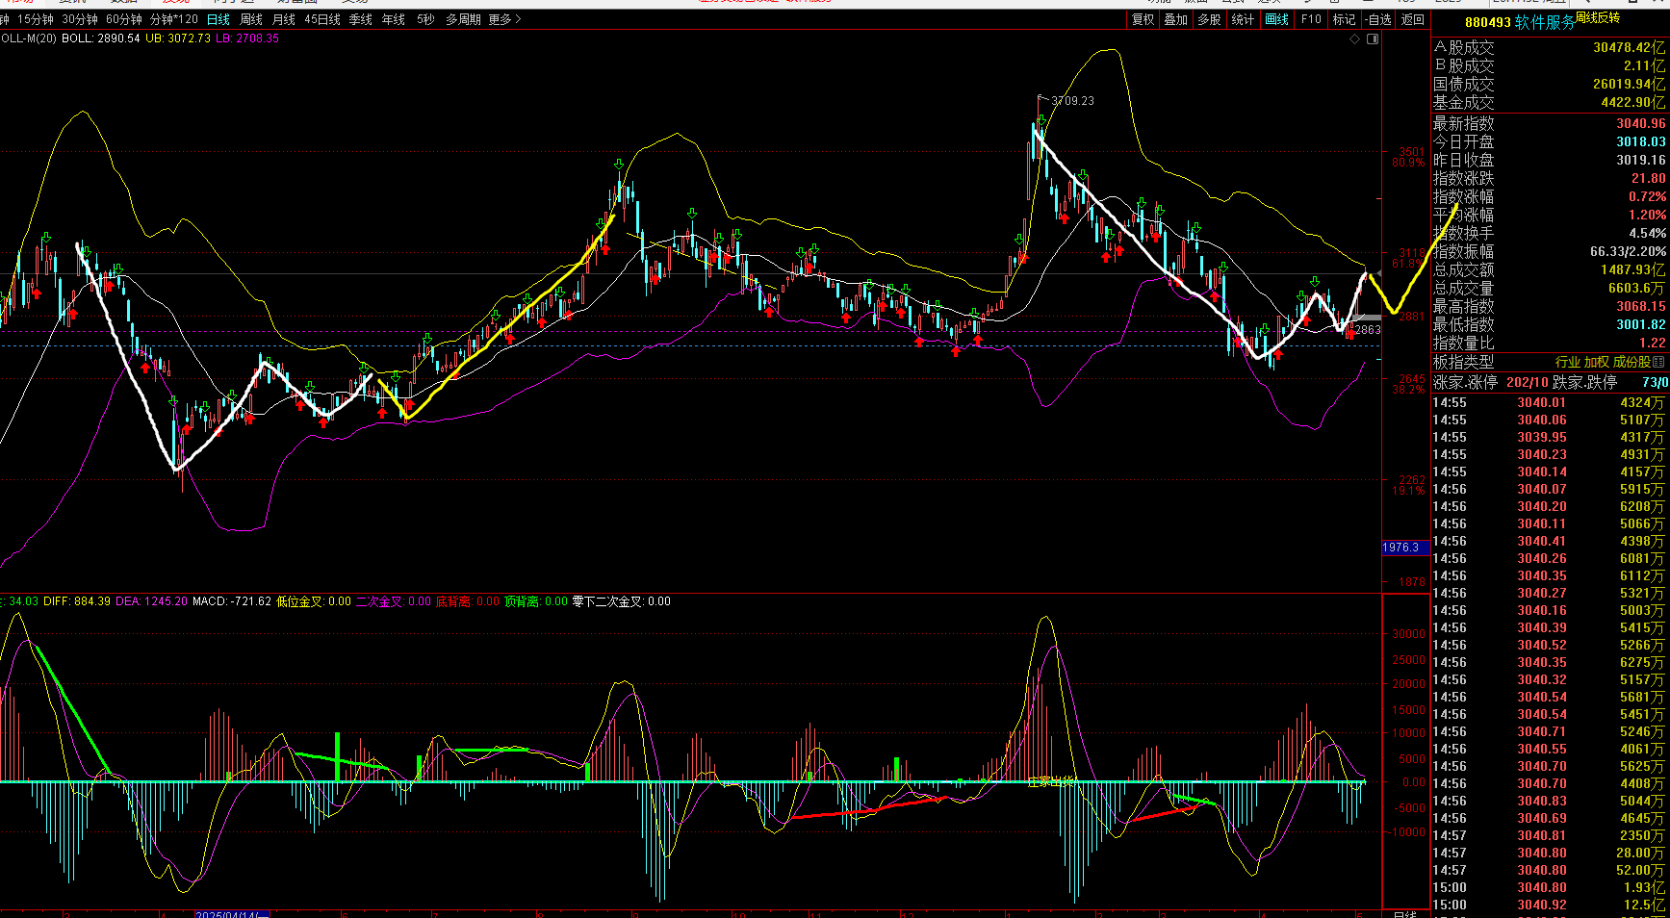This screenshot has height=918, width=1670.
Task: Click the LB: 2708.35 lower band value
Action: point(247,38)
